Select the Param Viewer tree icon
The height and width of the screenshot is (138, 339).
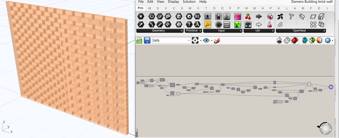click(248, 24)
